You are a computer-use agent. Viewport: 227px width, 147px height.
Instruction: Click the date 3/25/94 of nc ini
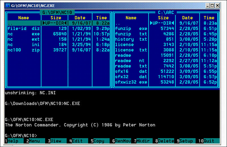(81, 44)
